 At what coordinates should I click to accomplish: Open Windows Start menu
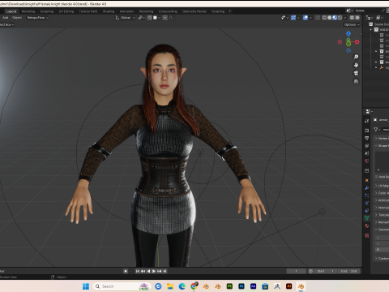tap(86, 286)
